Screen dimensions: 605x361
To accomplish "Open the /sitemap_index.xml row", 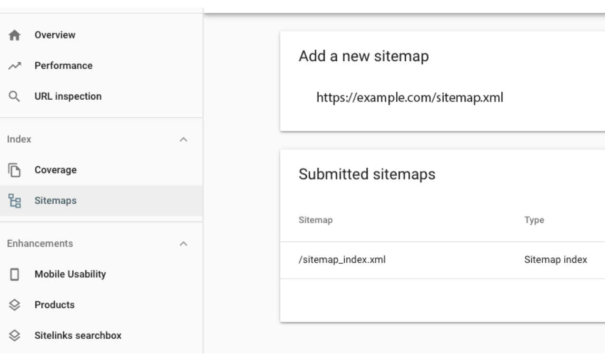I will (x=442, y=260).
